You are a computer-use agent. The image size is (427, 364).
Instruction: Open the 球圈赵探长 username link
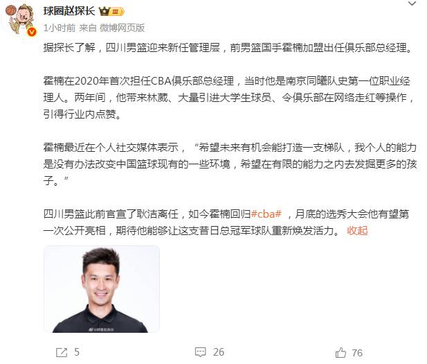coord(69,11)
